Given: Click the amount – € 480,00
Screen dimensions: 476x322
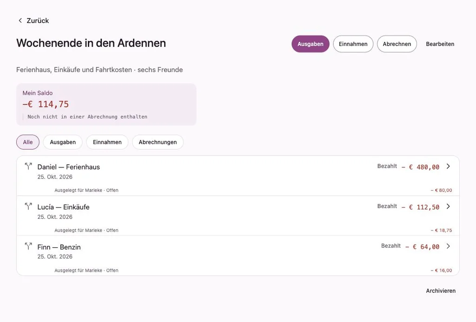Looking at the screenshot, I should tap(420, 167).
